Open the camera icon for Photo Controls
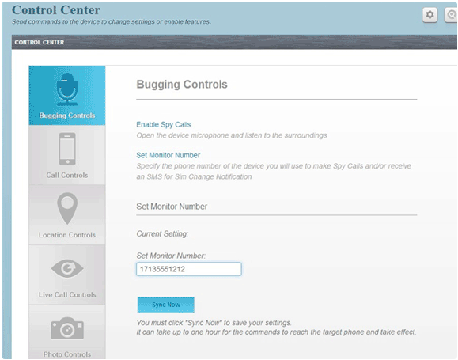The height and width of the screenshot is (360, 458). pyautogui.click(x=67, y=328)
